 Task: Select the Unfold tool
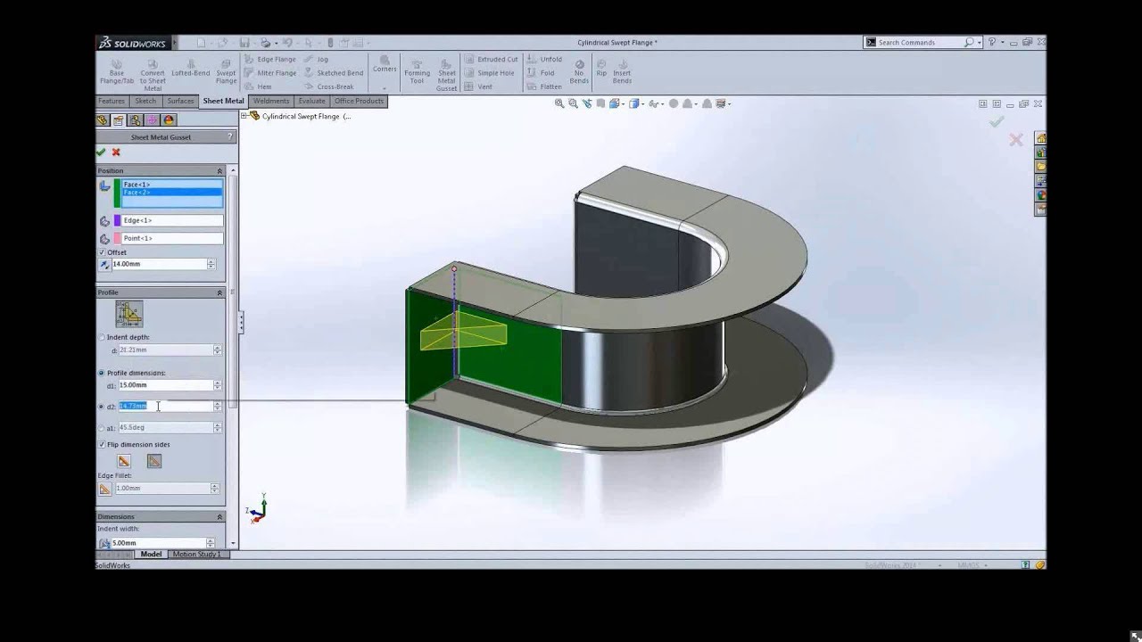coord(543,59)
